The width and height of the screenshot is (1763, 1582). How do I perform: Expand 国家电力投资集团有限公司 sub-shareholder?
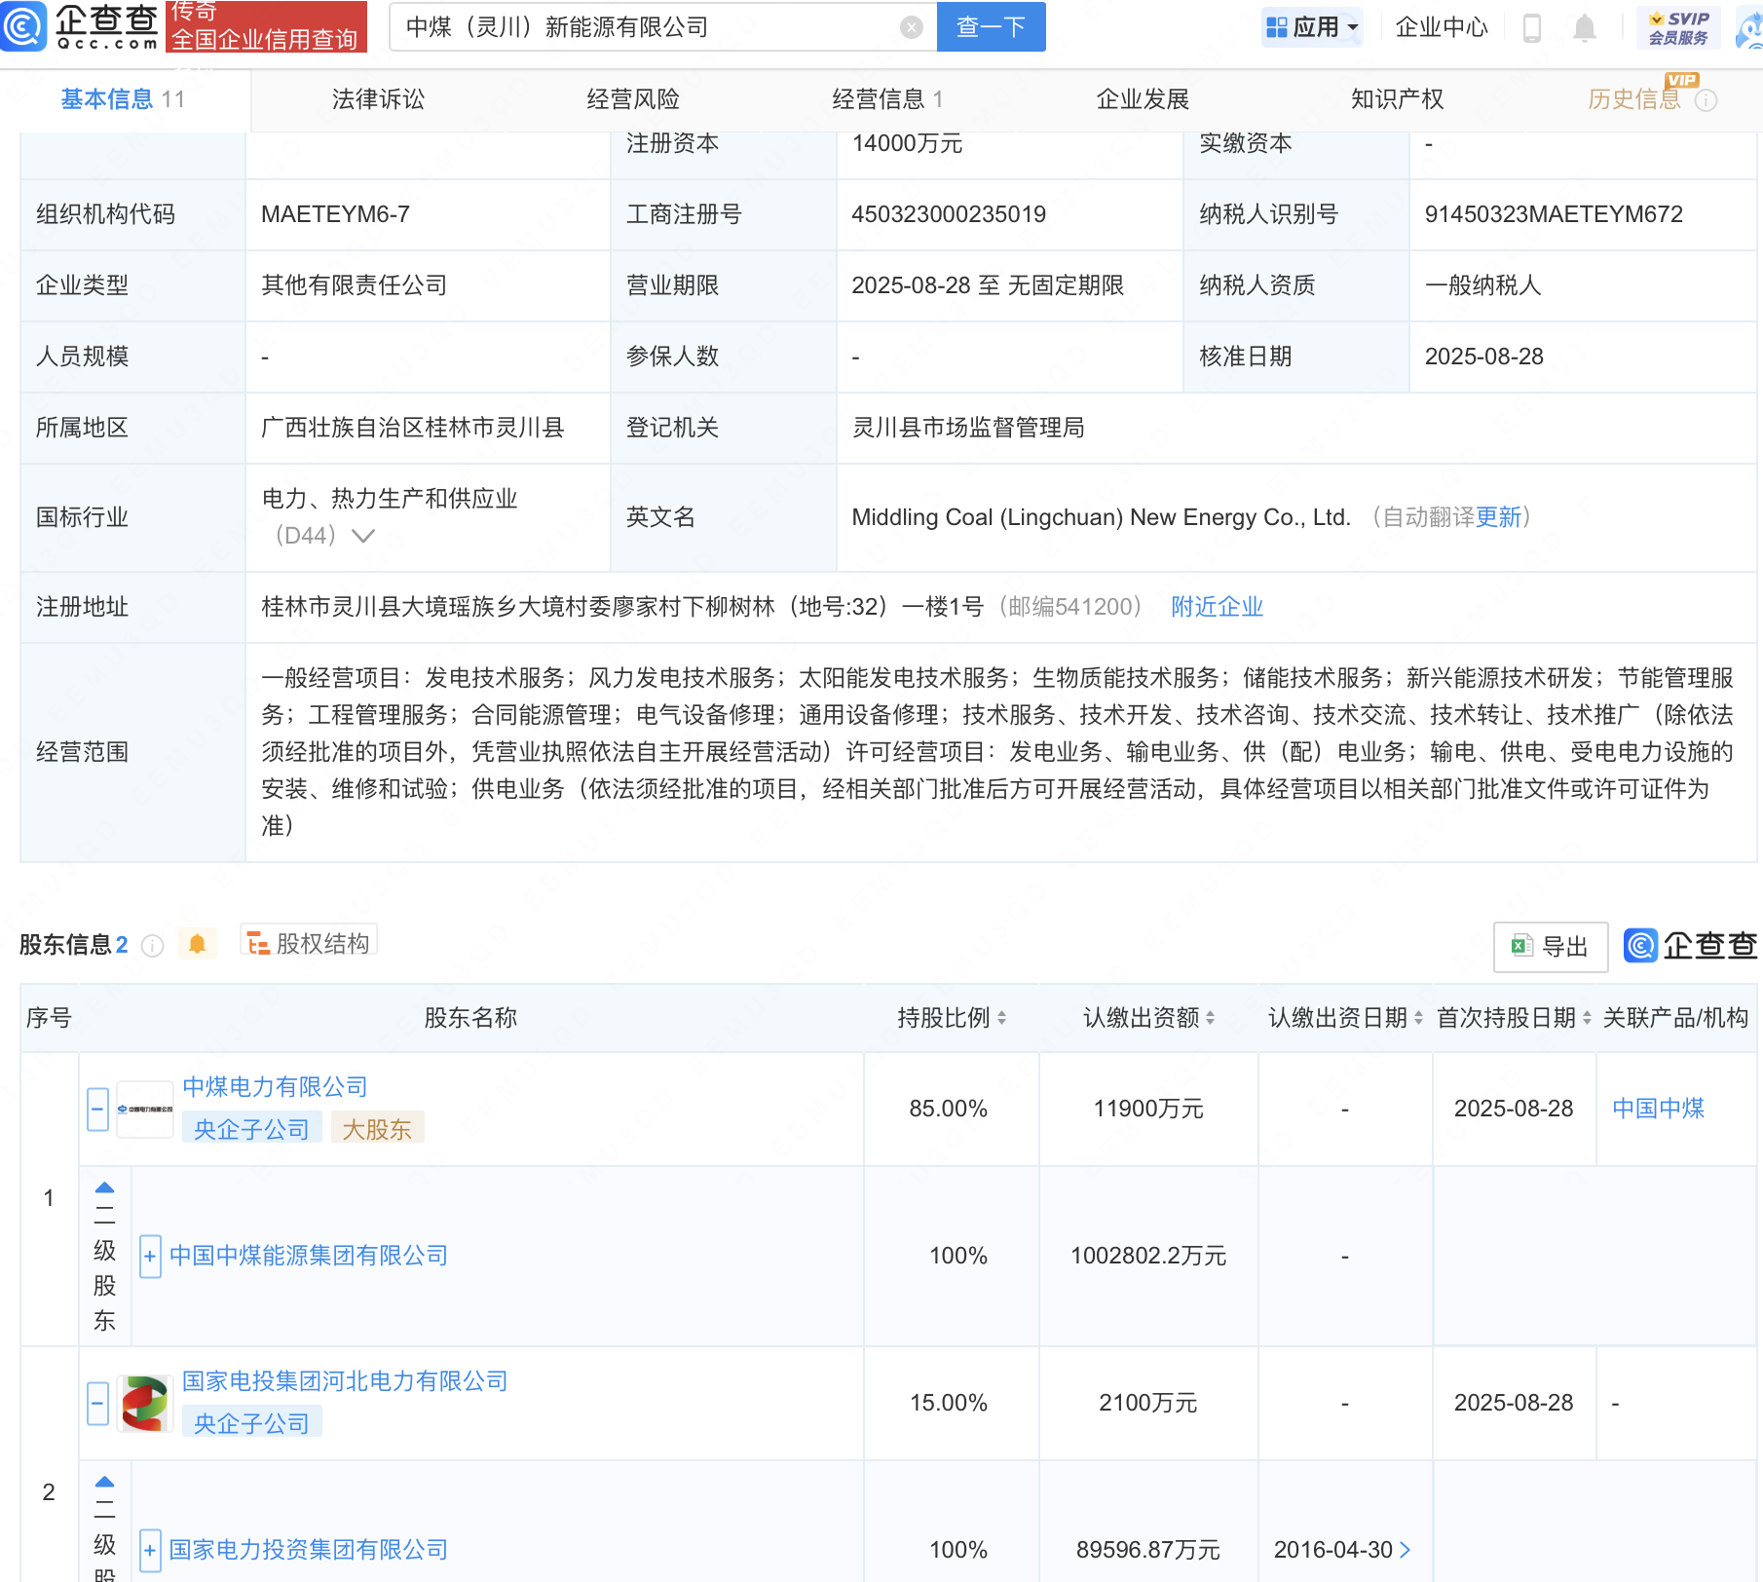point(150,1550)
